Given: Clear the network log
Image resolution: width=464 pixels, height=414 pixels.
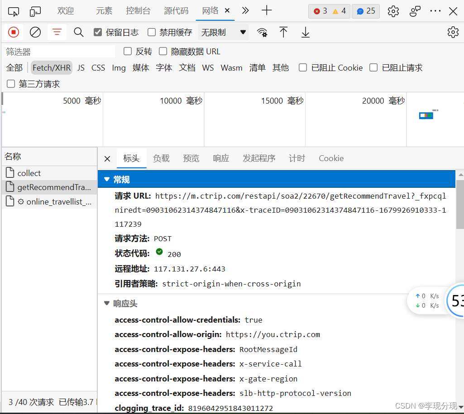Looking at the screenshot, I should coord(35,32).
